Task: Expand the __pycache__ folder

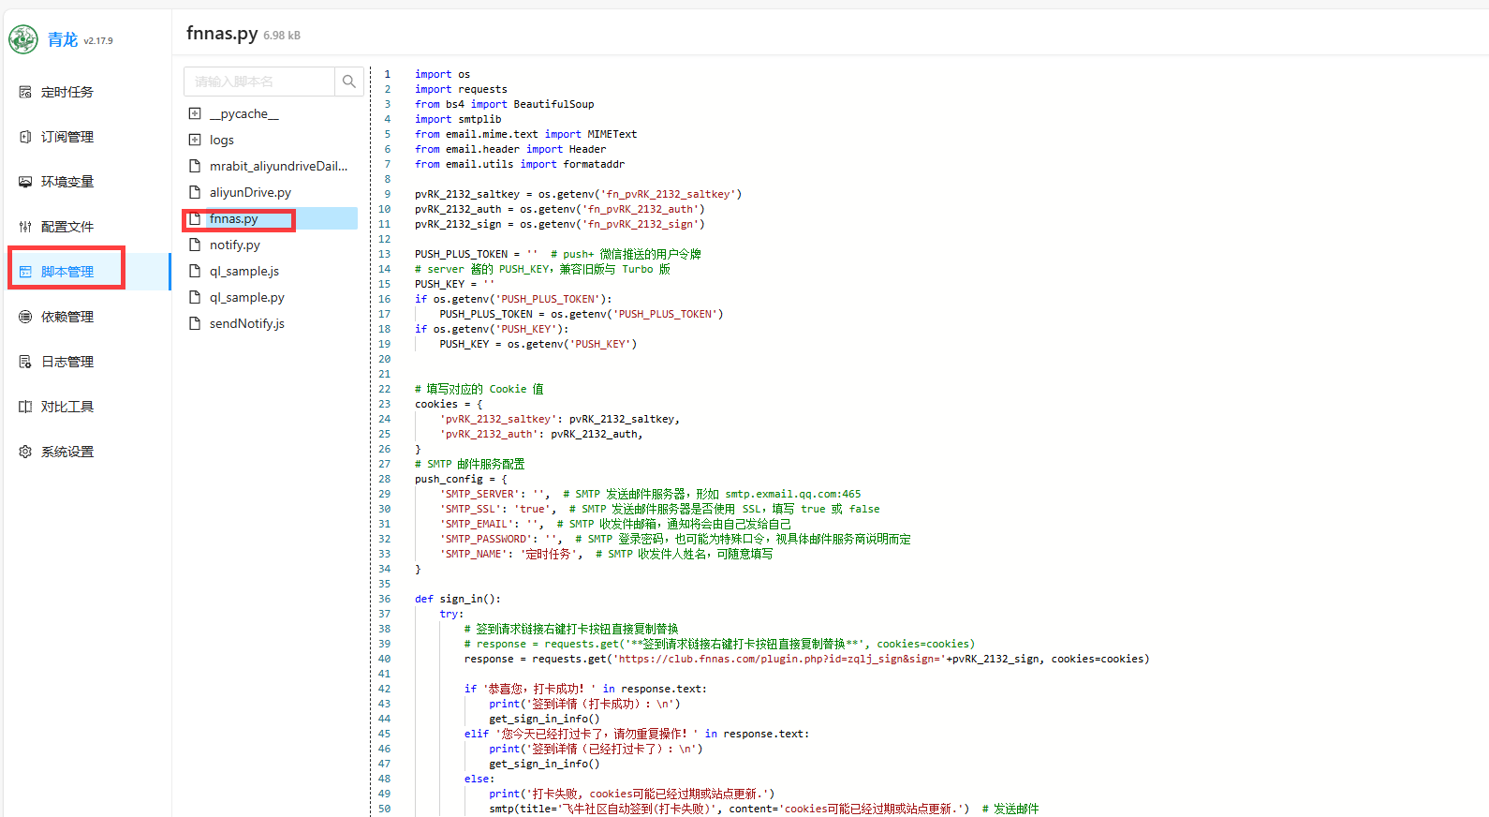Action: [x=195, y=113]
